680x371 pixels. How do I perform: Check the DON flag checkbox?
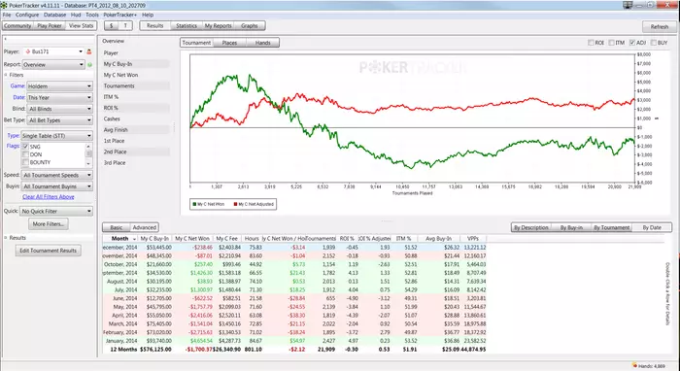click(25, 154)
